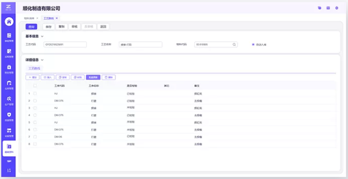The height and width of the screenshot is (179, 348).
Task: Click the 返回 button
Action: 103,27
